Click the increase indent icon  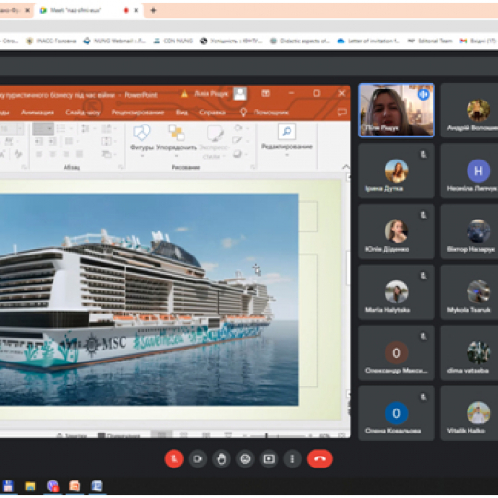[53, 141]
